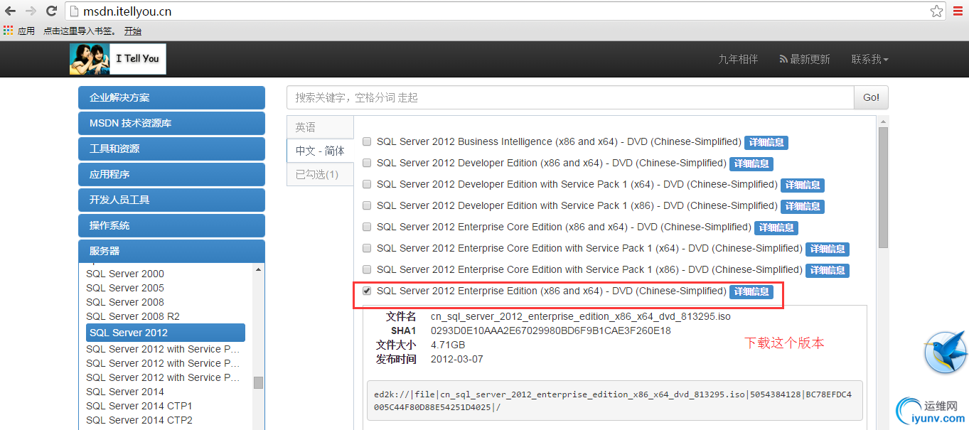This screenshot has width=969, height=430.
Task: Bookmark this page with the star icon
Action: (937, 11)
